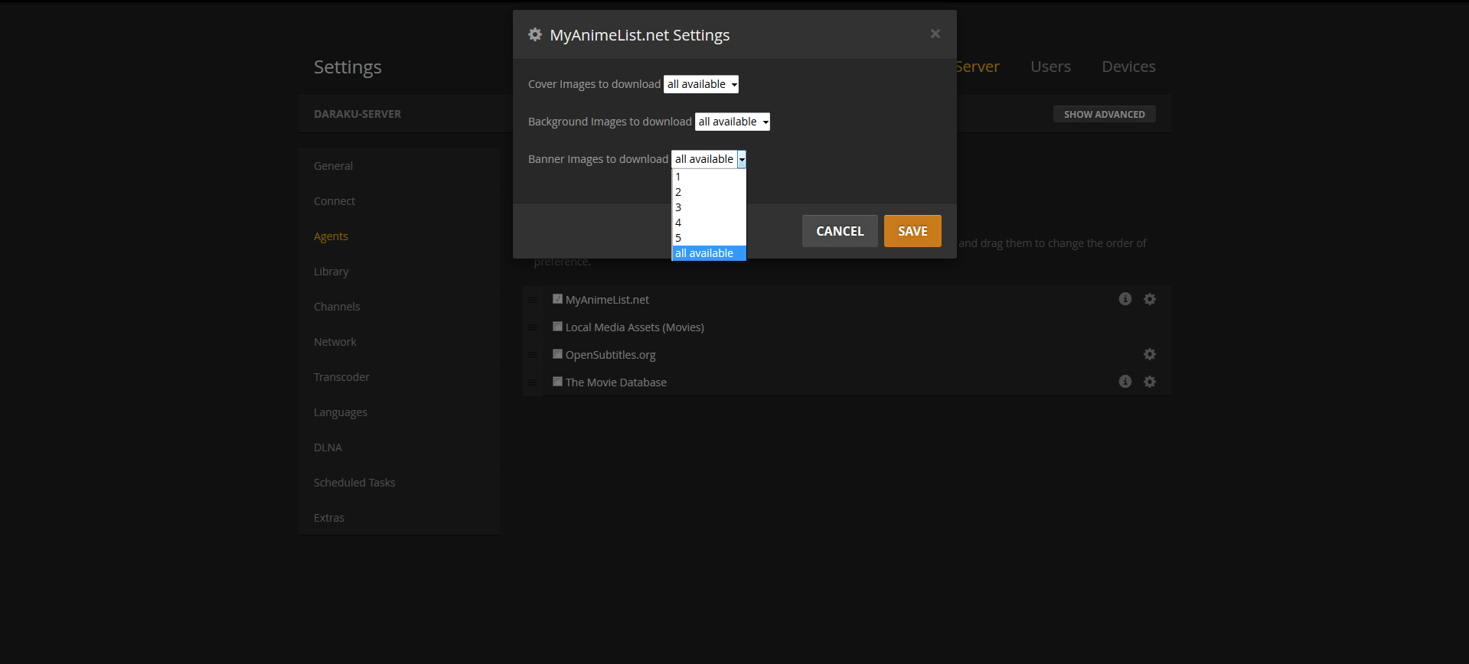This screenshot has width=1469, height=664.
Task: Choose 2 in banner images list
Action: (709, 192)
